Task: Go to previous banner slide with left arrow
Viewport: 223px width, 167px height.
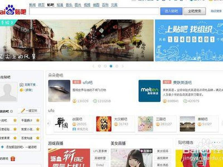Action: [x=94, y=66]
